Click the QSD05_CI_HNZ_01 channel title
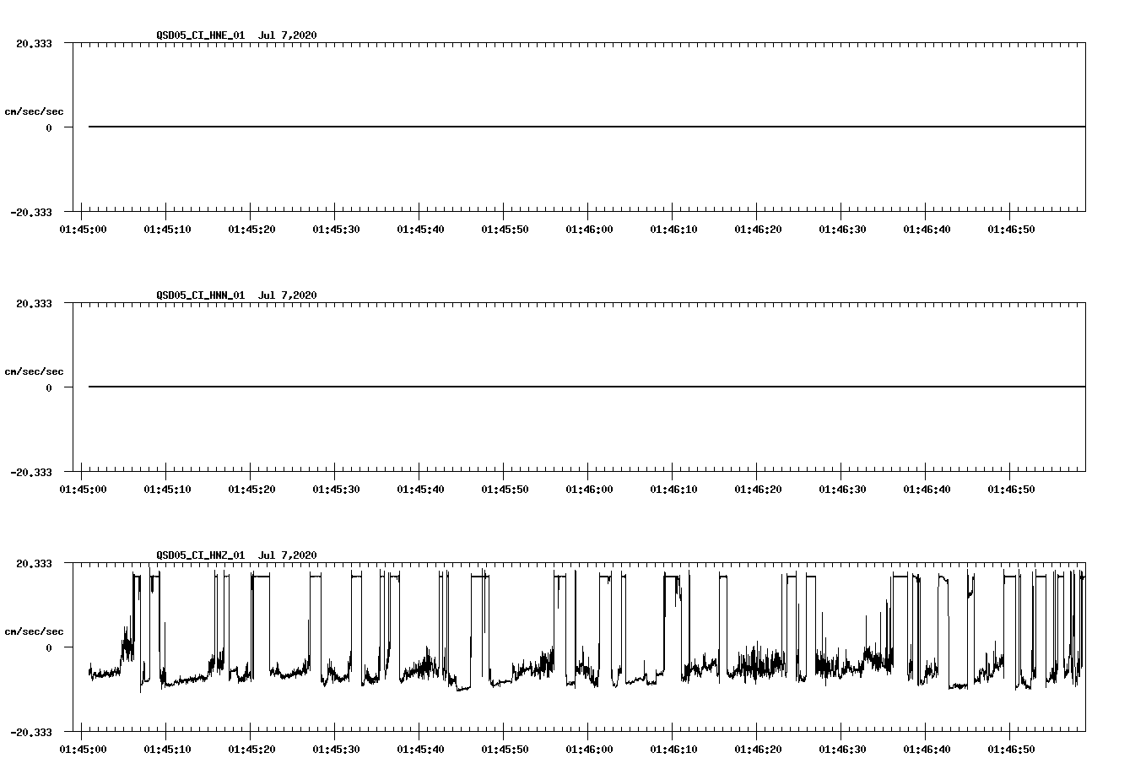Screen dimensions: 1146x780 point(201,555)
